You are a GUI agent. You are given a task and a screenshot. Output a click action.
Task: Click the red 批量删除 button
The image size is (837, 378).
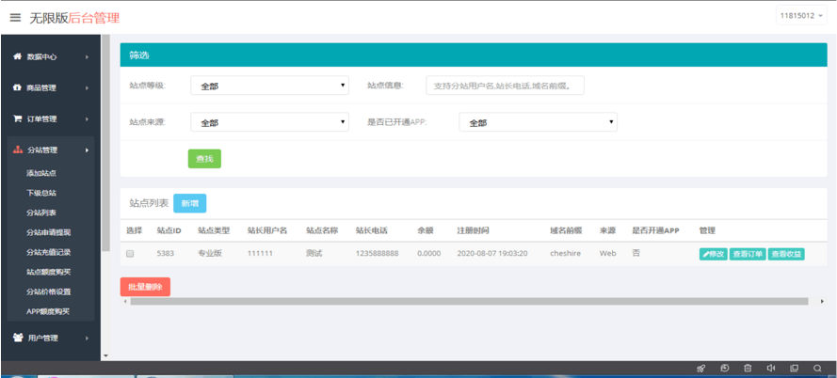[145, 287]
